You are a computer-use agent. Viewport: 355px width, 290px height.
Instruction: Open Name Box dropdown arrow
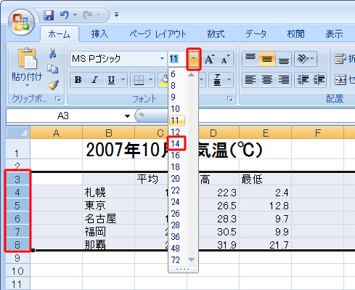127,116
